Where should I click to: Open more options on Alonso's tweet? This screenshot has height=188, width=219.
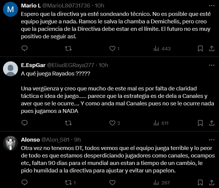point(211,140)
